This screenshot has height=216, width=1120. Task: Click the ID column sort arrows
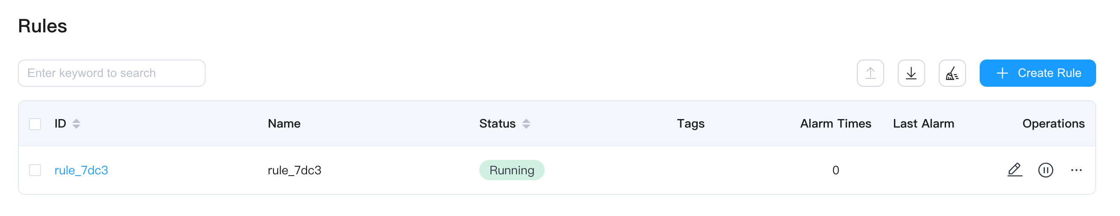pos(76,124)
